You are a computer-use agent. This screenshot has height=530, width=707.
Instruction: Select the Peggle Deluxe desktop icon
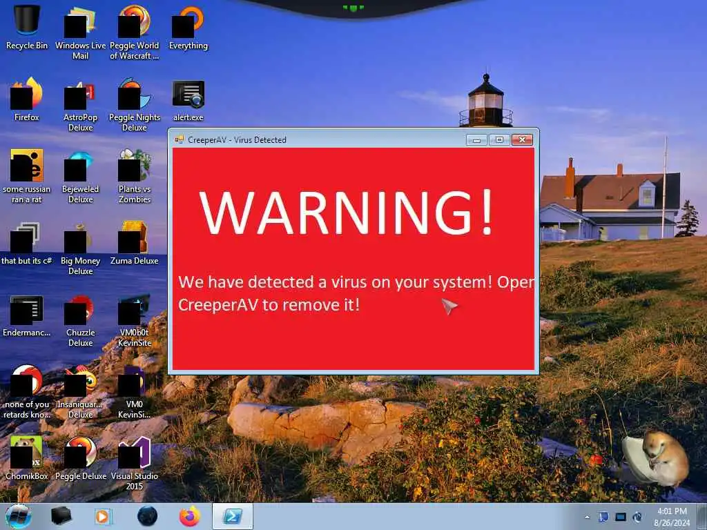point(80,458)
